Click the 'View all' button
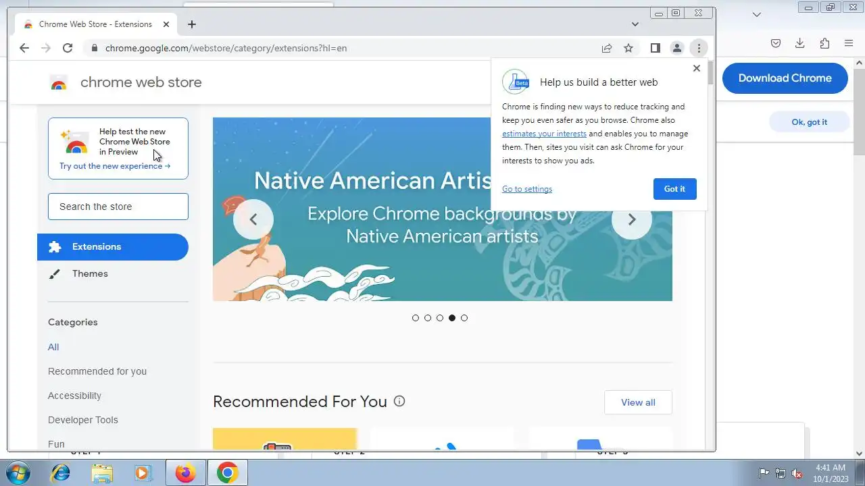Viewport: 865px width, 486px height. [638, 402]
